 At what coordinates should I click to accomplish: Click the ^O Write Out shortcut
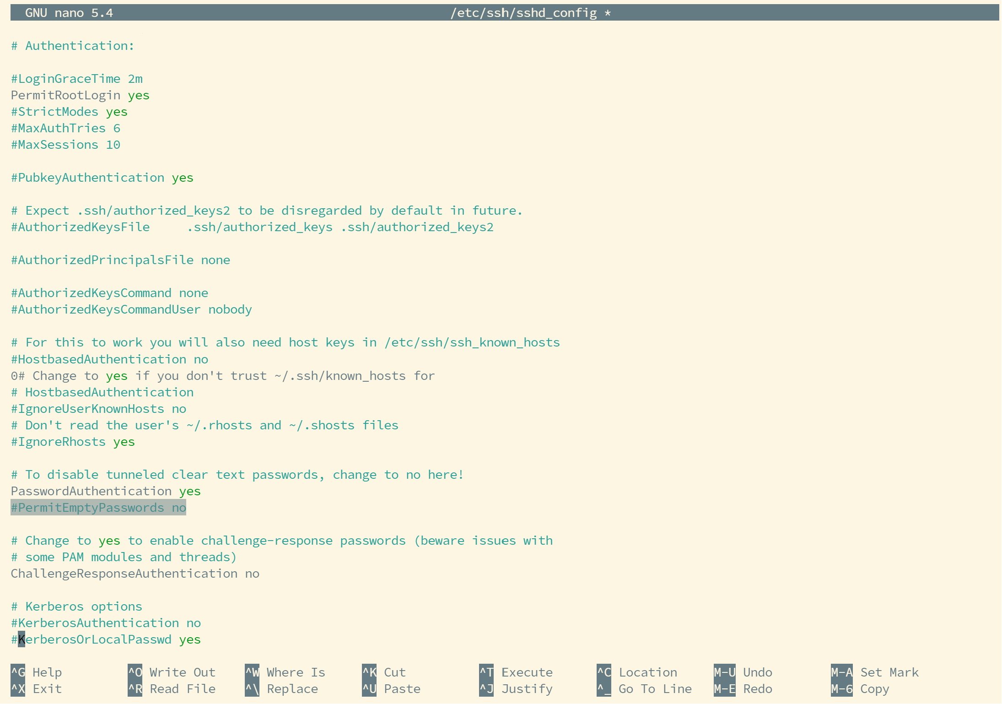tap(172, 672)
